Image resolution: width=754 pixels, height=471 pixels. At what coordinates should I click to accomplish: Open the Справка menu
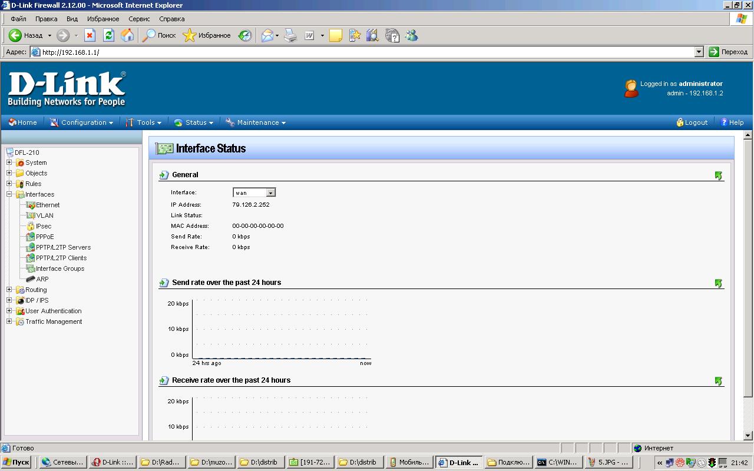(172, 19)
